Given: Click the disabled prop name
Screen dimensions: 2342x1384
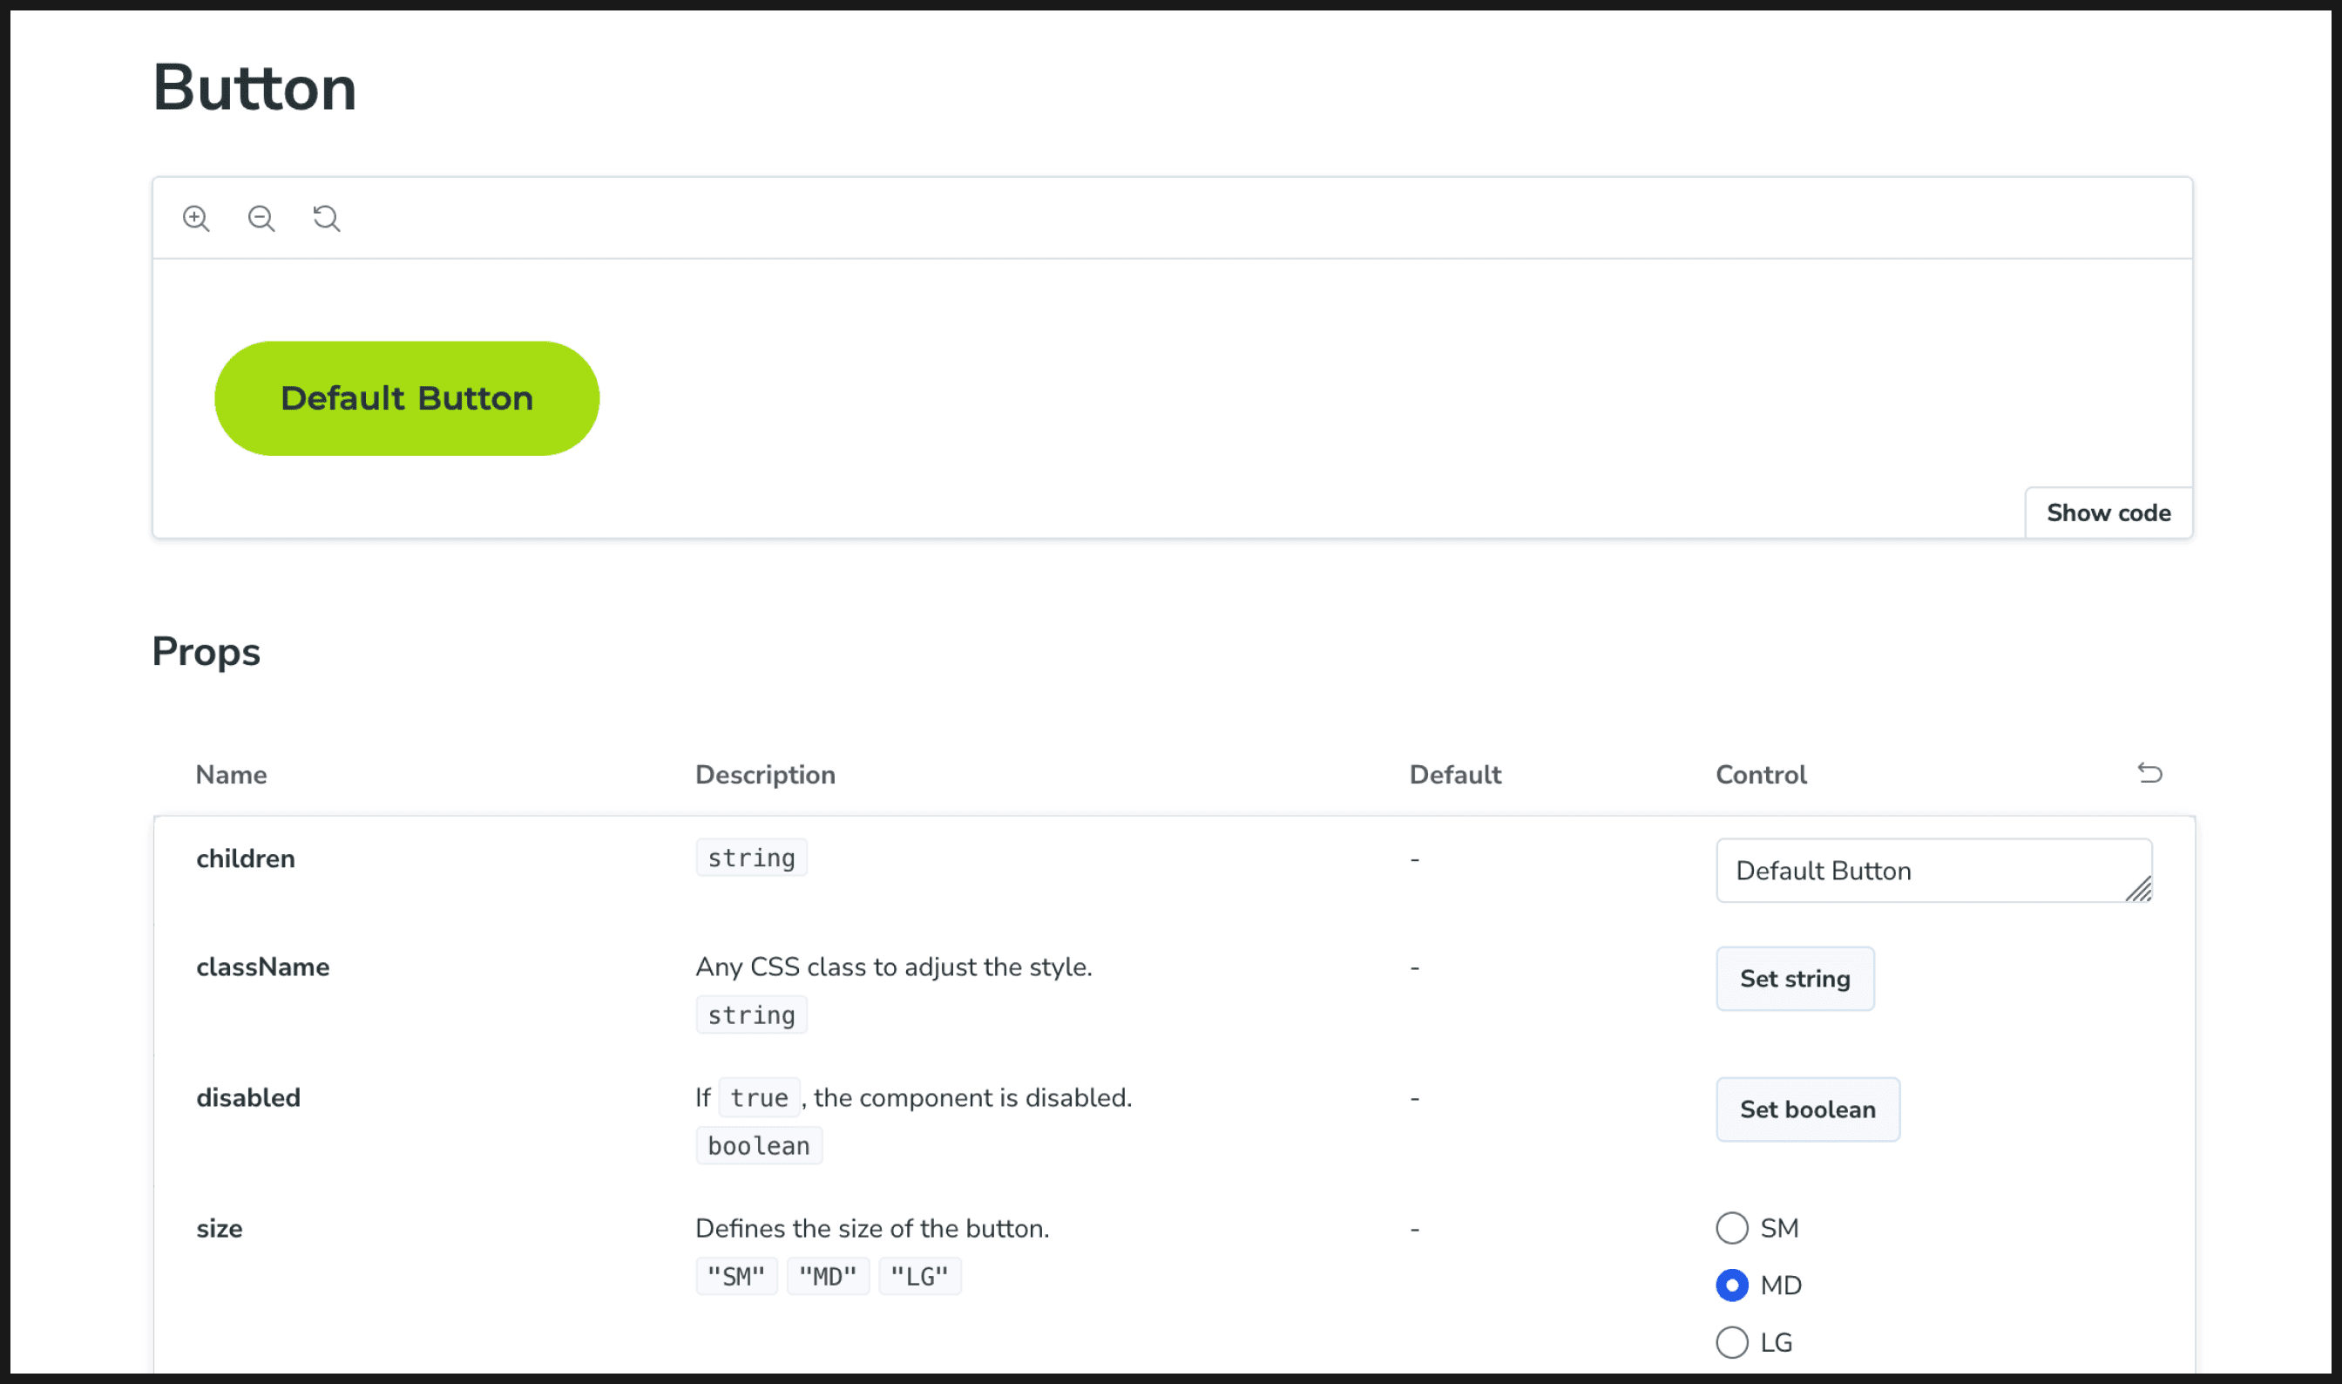Looking at the screenshot, I should pos(248,1097).
